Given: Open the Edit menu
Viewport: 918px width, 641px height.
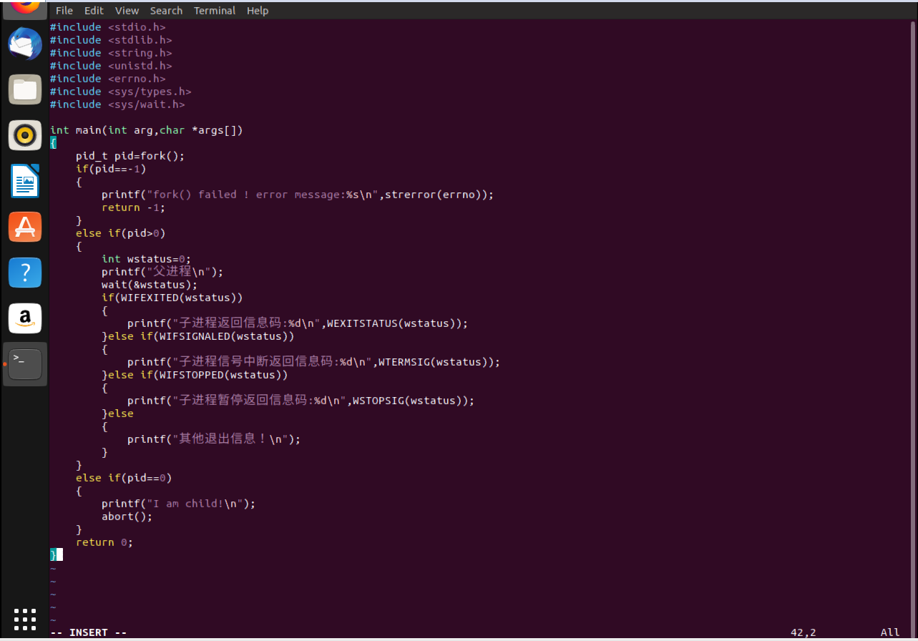Looking at the screenshot, I should tap(94, 11).
